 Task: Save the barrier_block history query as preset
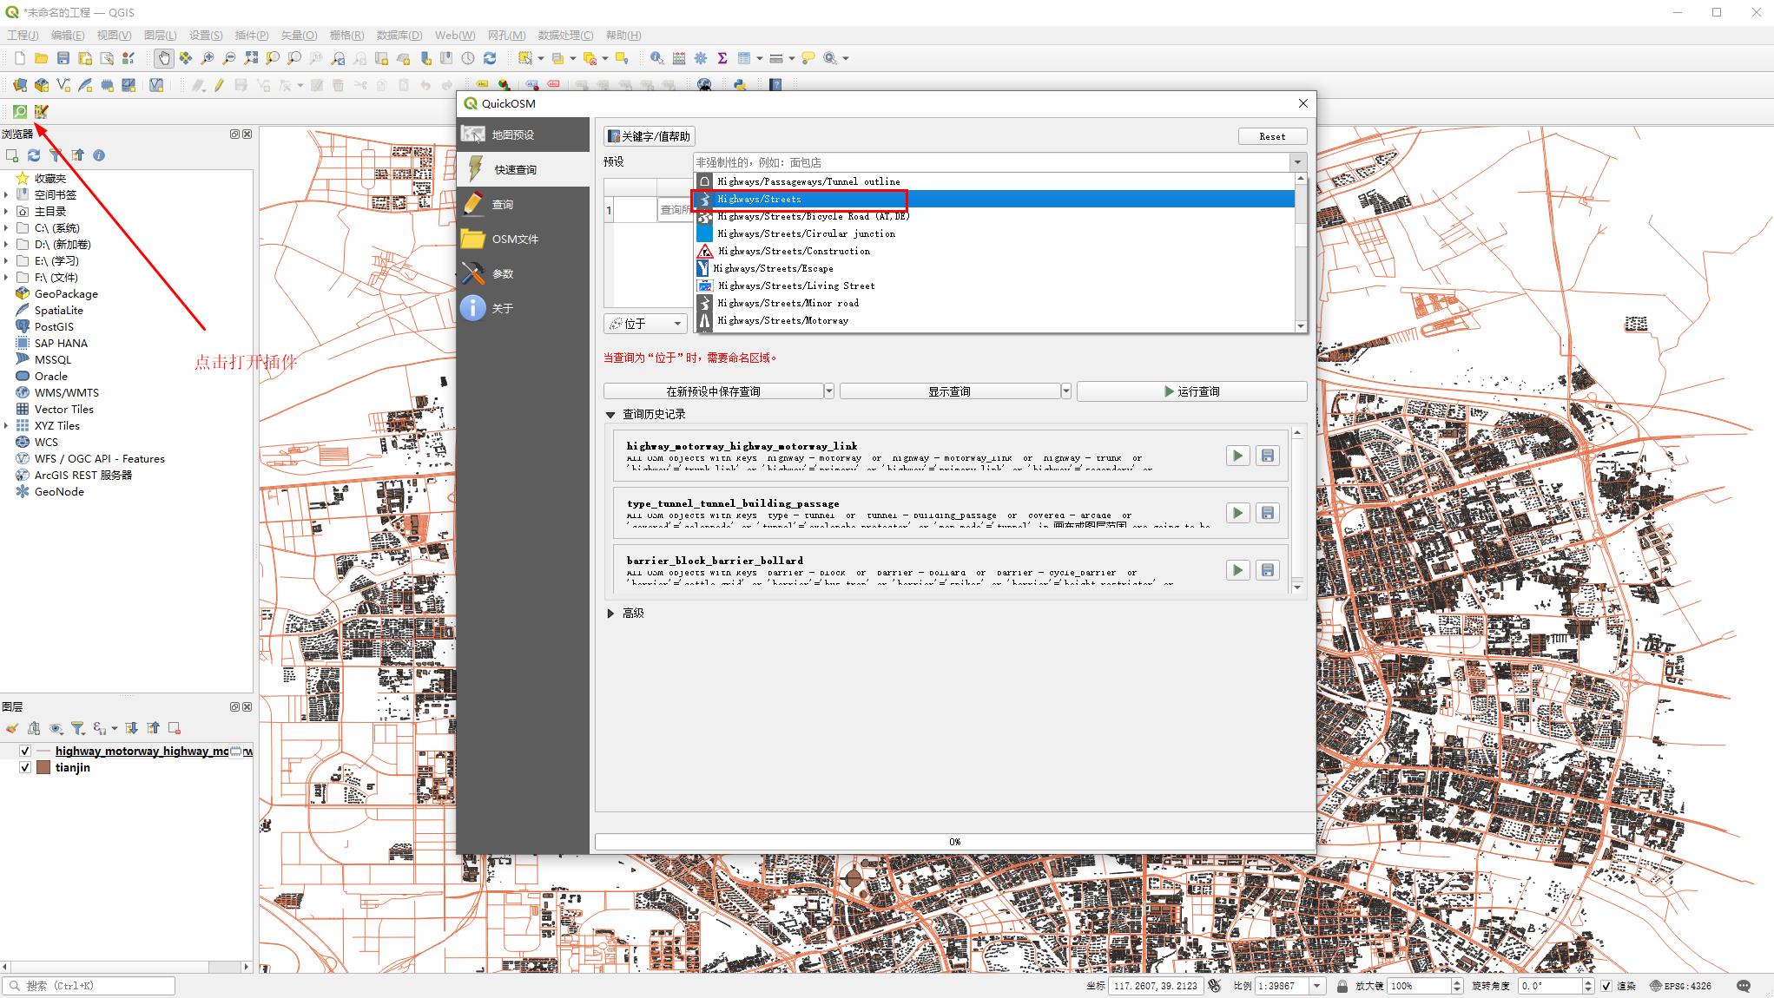click(x=1267, y=570)
